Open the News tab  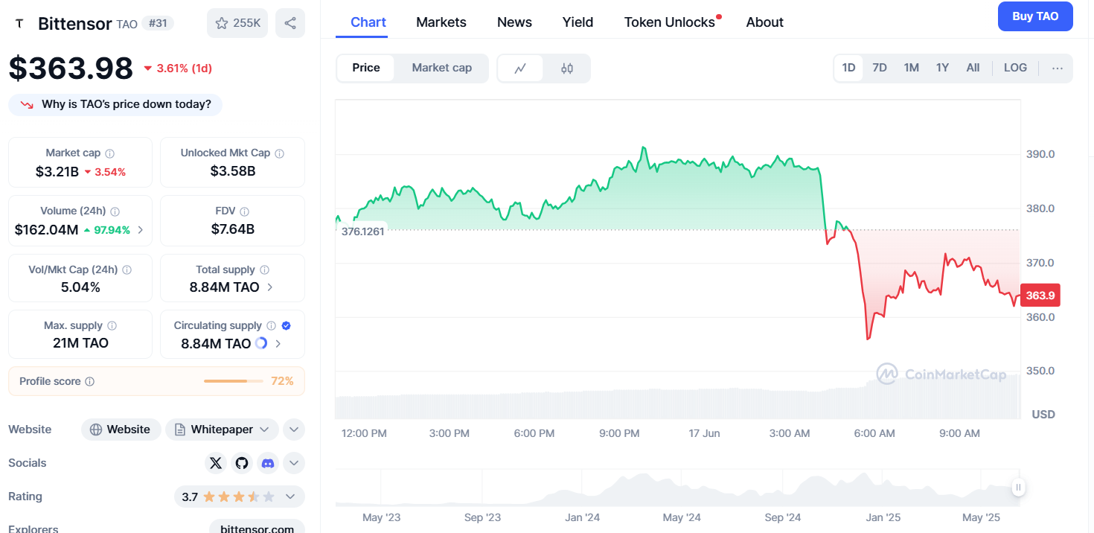click(x=515, y=22)
